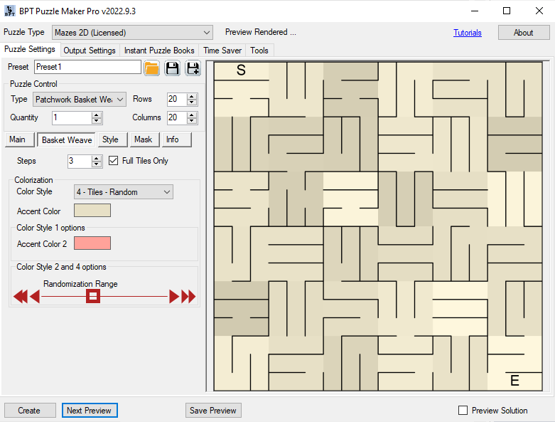Click the single right arrow of Randomization Range

coord(173,297)
